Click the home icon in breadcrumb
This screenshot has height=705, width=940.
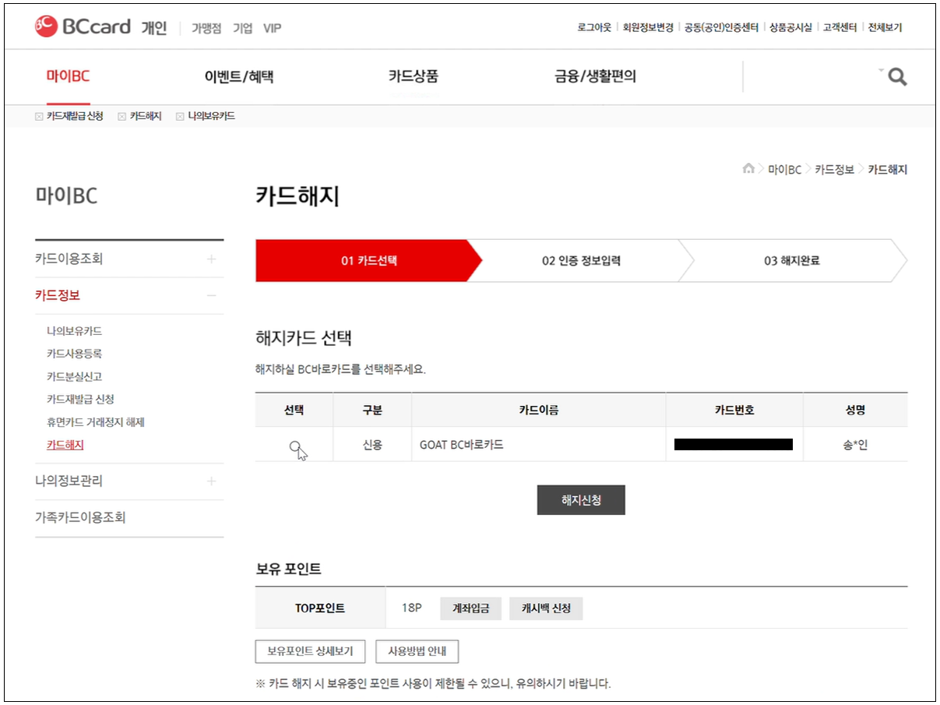click(x=748, y=169)
